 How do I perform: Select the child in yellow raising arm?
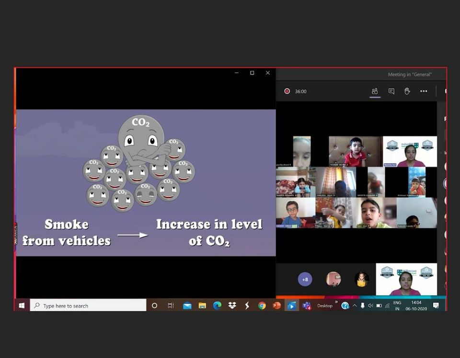336,213
